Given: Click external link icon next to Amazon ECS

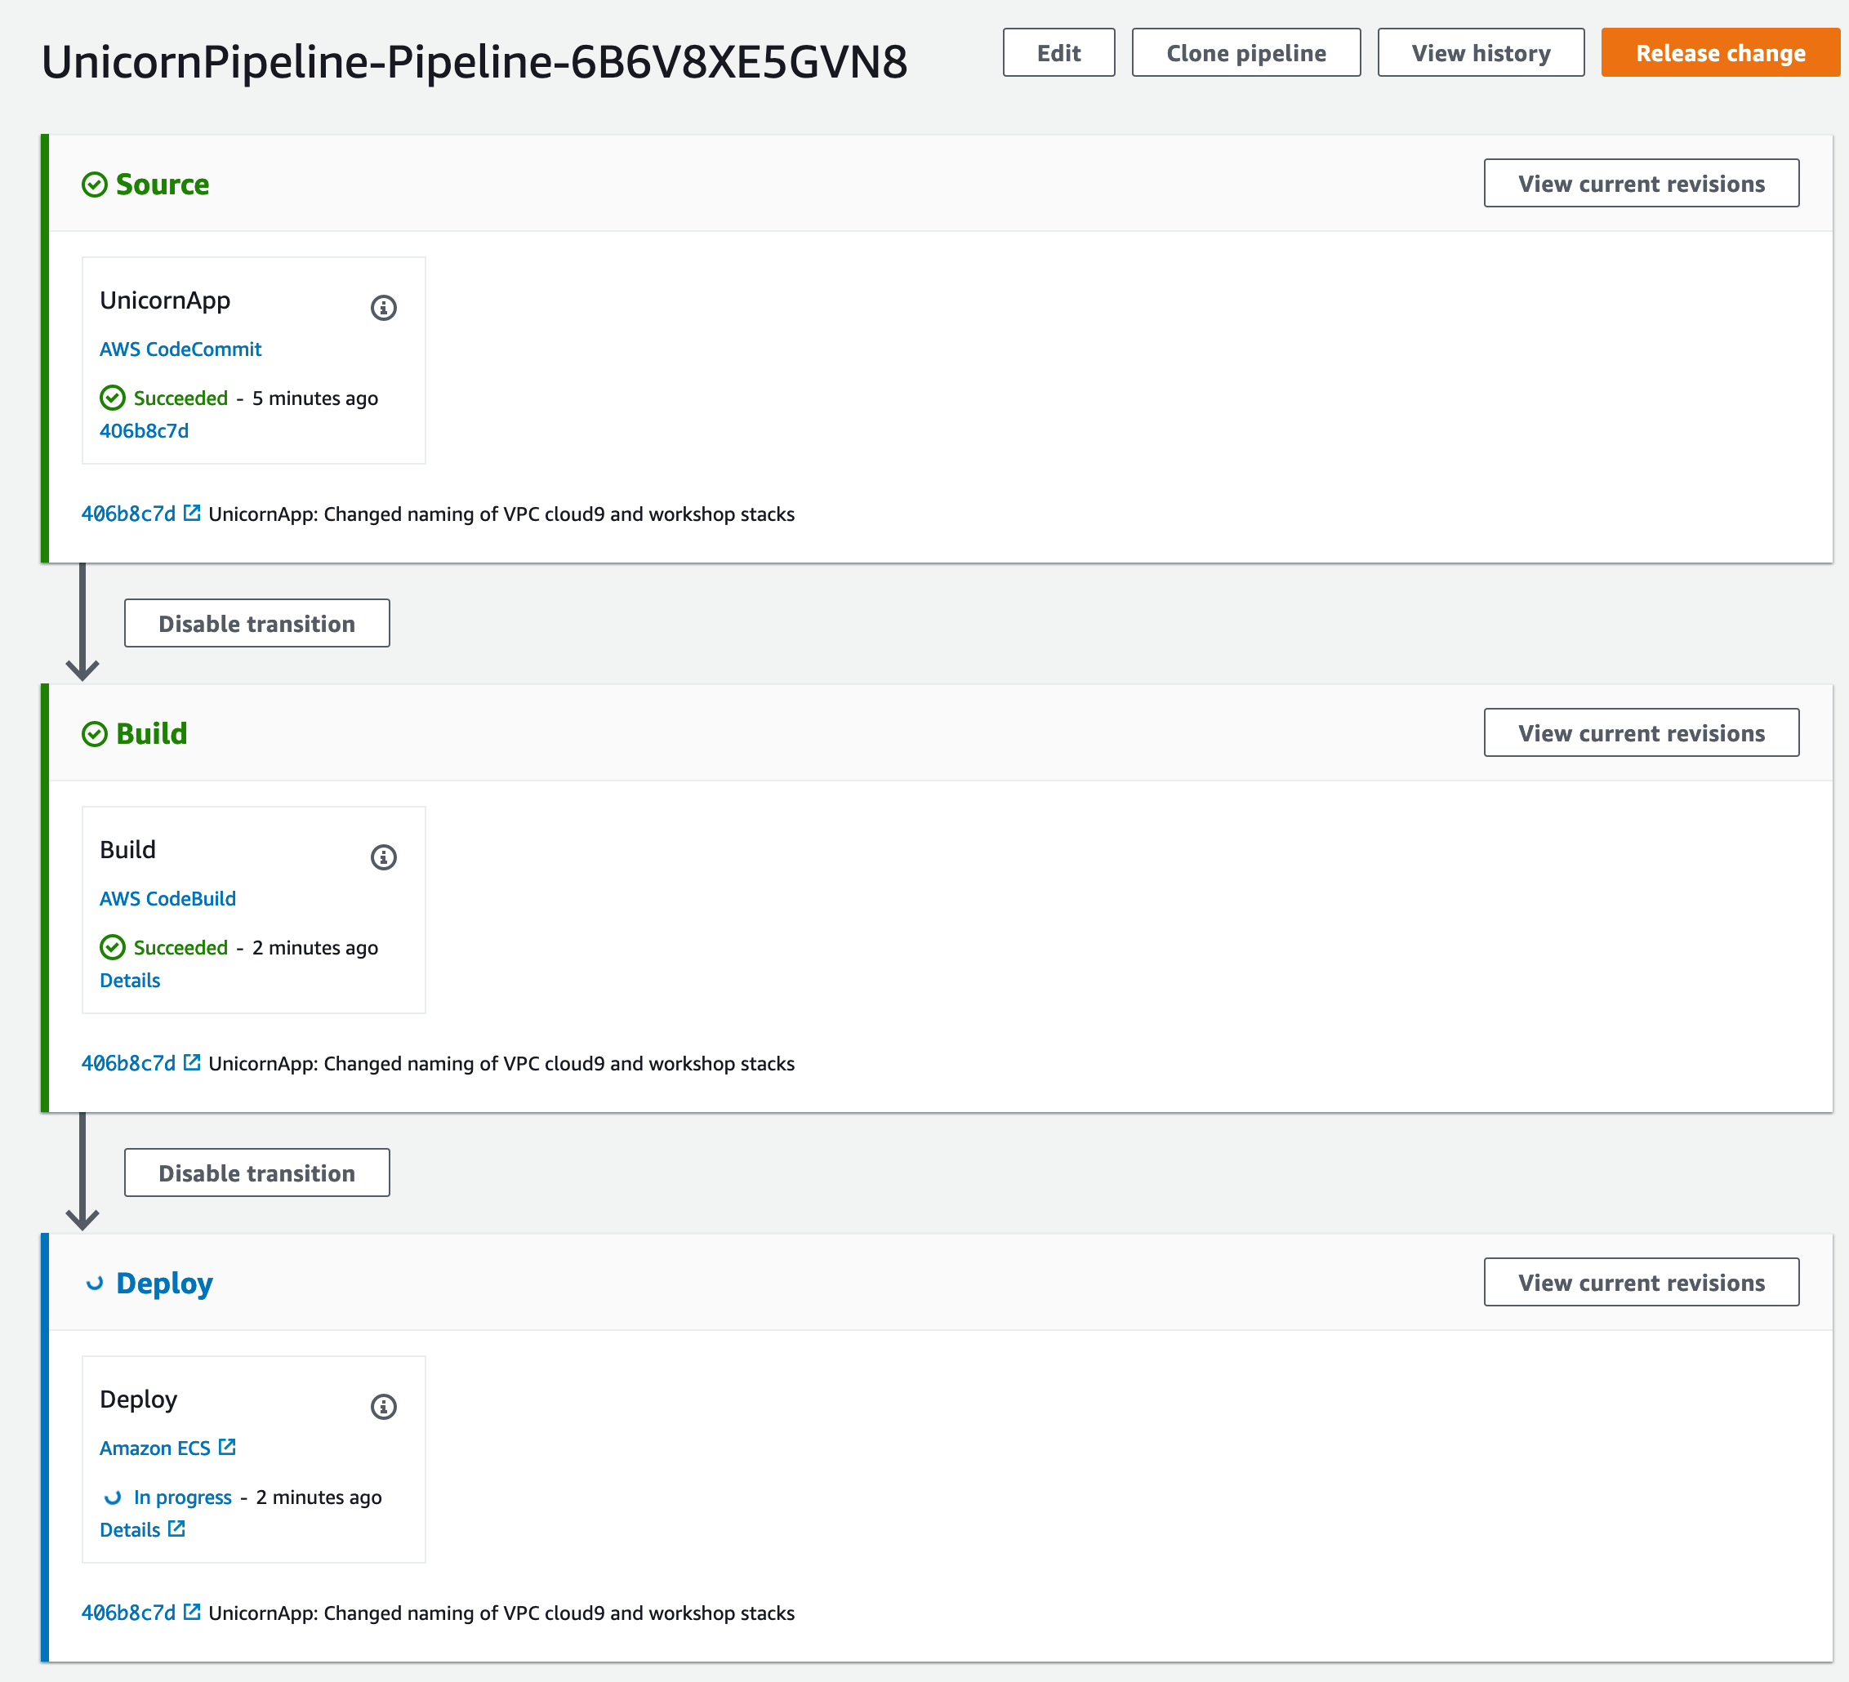Looking at the screenshot, I should [x=228, y=1446].
